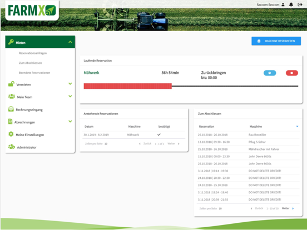307x230 pixels.
Task: Open Zum Abschliessen submenu item
Action: tap(30, 63)
